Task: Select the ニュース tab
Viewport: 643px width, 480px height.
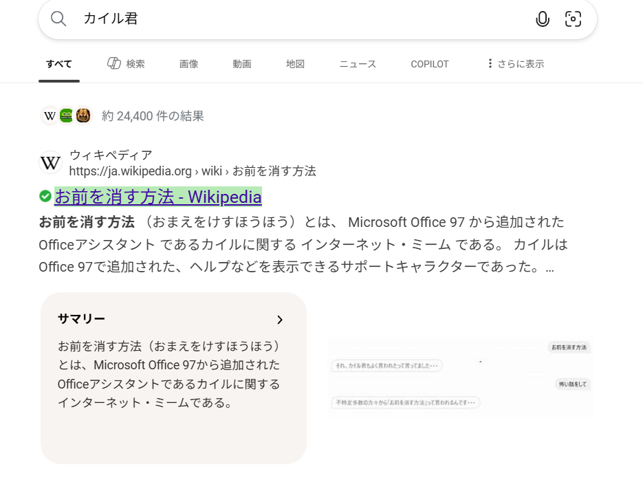Action: 358,64
